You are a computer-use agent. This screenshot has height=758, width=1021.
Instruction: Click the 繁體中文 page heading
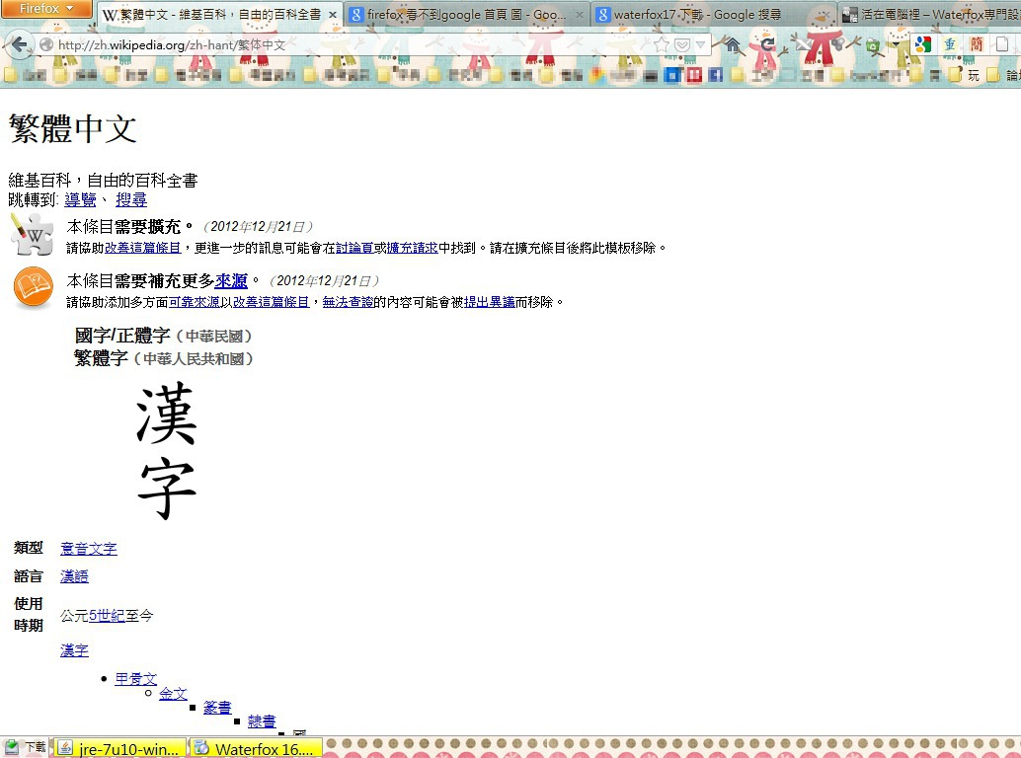click(x=72, y=128)
